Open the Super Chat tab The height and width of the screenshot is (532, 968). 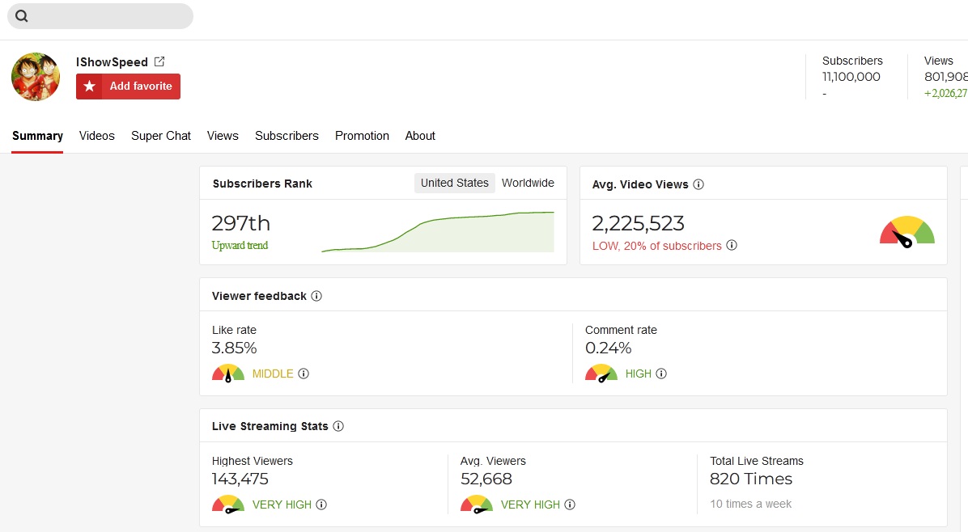(160, 136)
